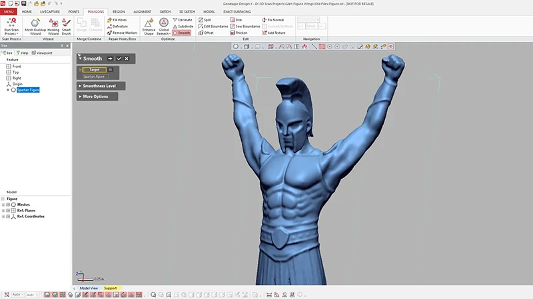Accept Smooth with the checkmark button

(x=119, y=58)
